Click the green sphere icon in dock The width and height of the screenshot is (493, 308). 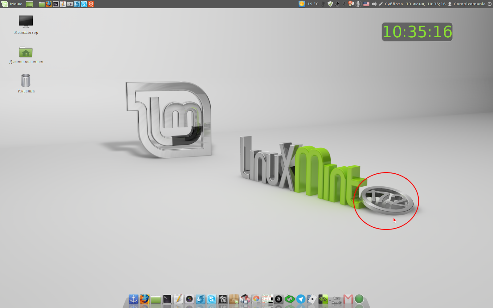point(359,299)
